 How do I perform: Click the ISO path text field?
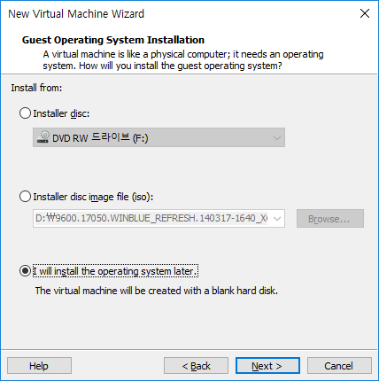pos(151,219)
